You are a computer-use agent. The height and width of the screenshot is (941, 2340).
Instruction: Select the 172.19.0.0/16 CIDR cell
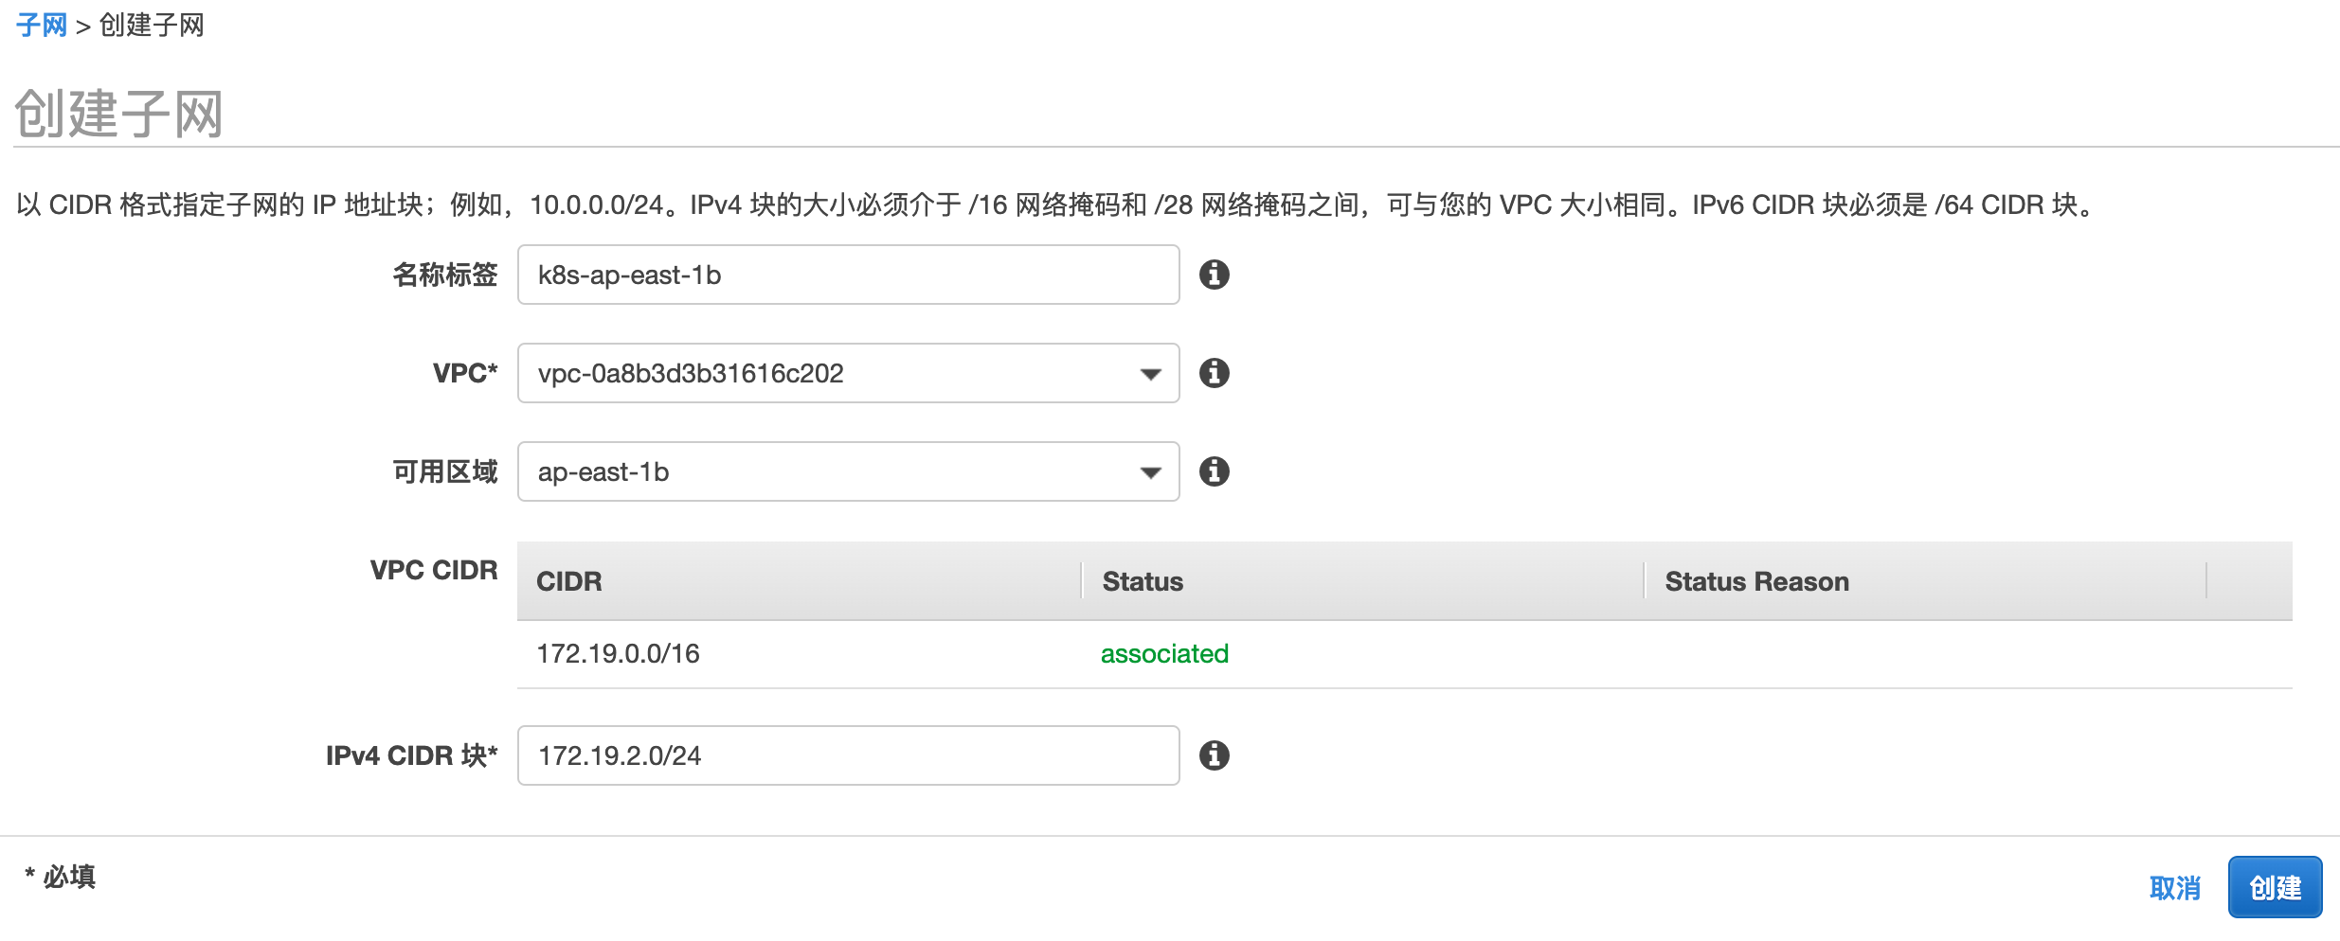618,653
